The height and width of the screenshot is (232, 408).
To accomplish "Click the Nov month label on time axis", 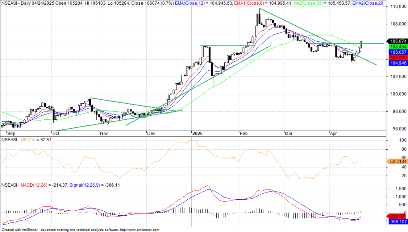I will (x=104, y=134).
